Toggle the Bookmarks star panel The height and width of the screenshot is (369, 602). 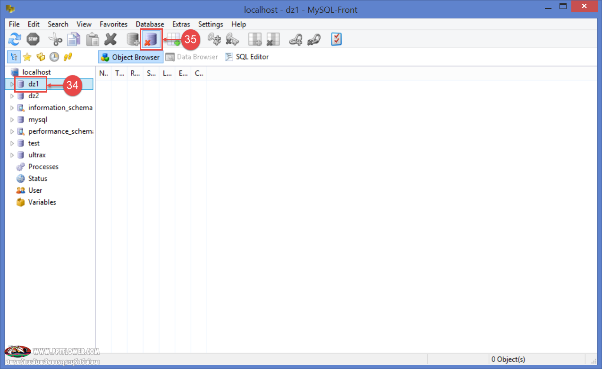click(27, 57)
